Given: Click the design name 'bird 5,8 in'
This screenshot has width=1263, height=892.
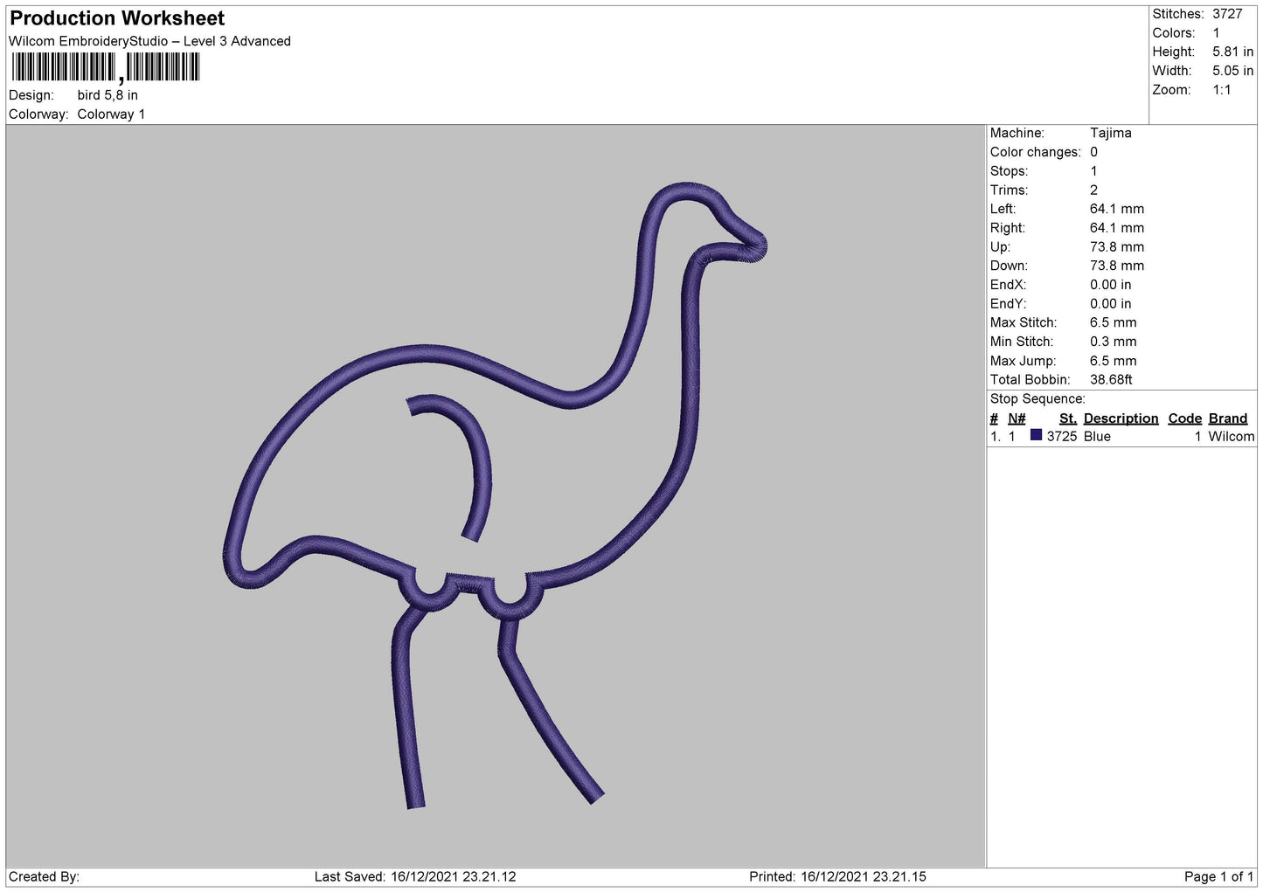Looking at the screenshot, I should pos(108,95).
